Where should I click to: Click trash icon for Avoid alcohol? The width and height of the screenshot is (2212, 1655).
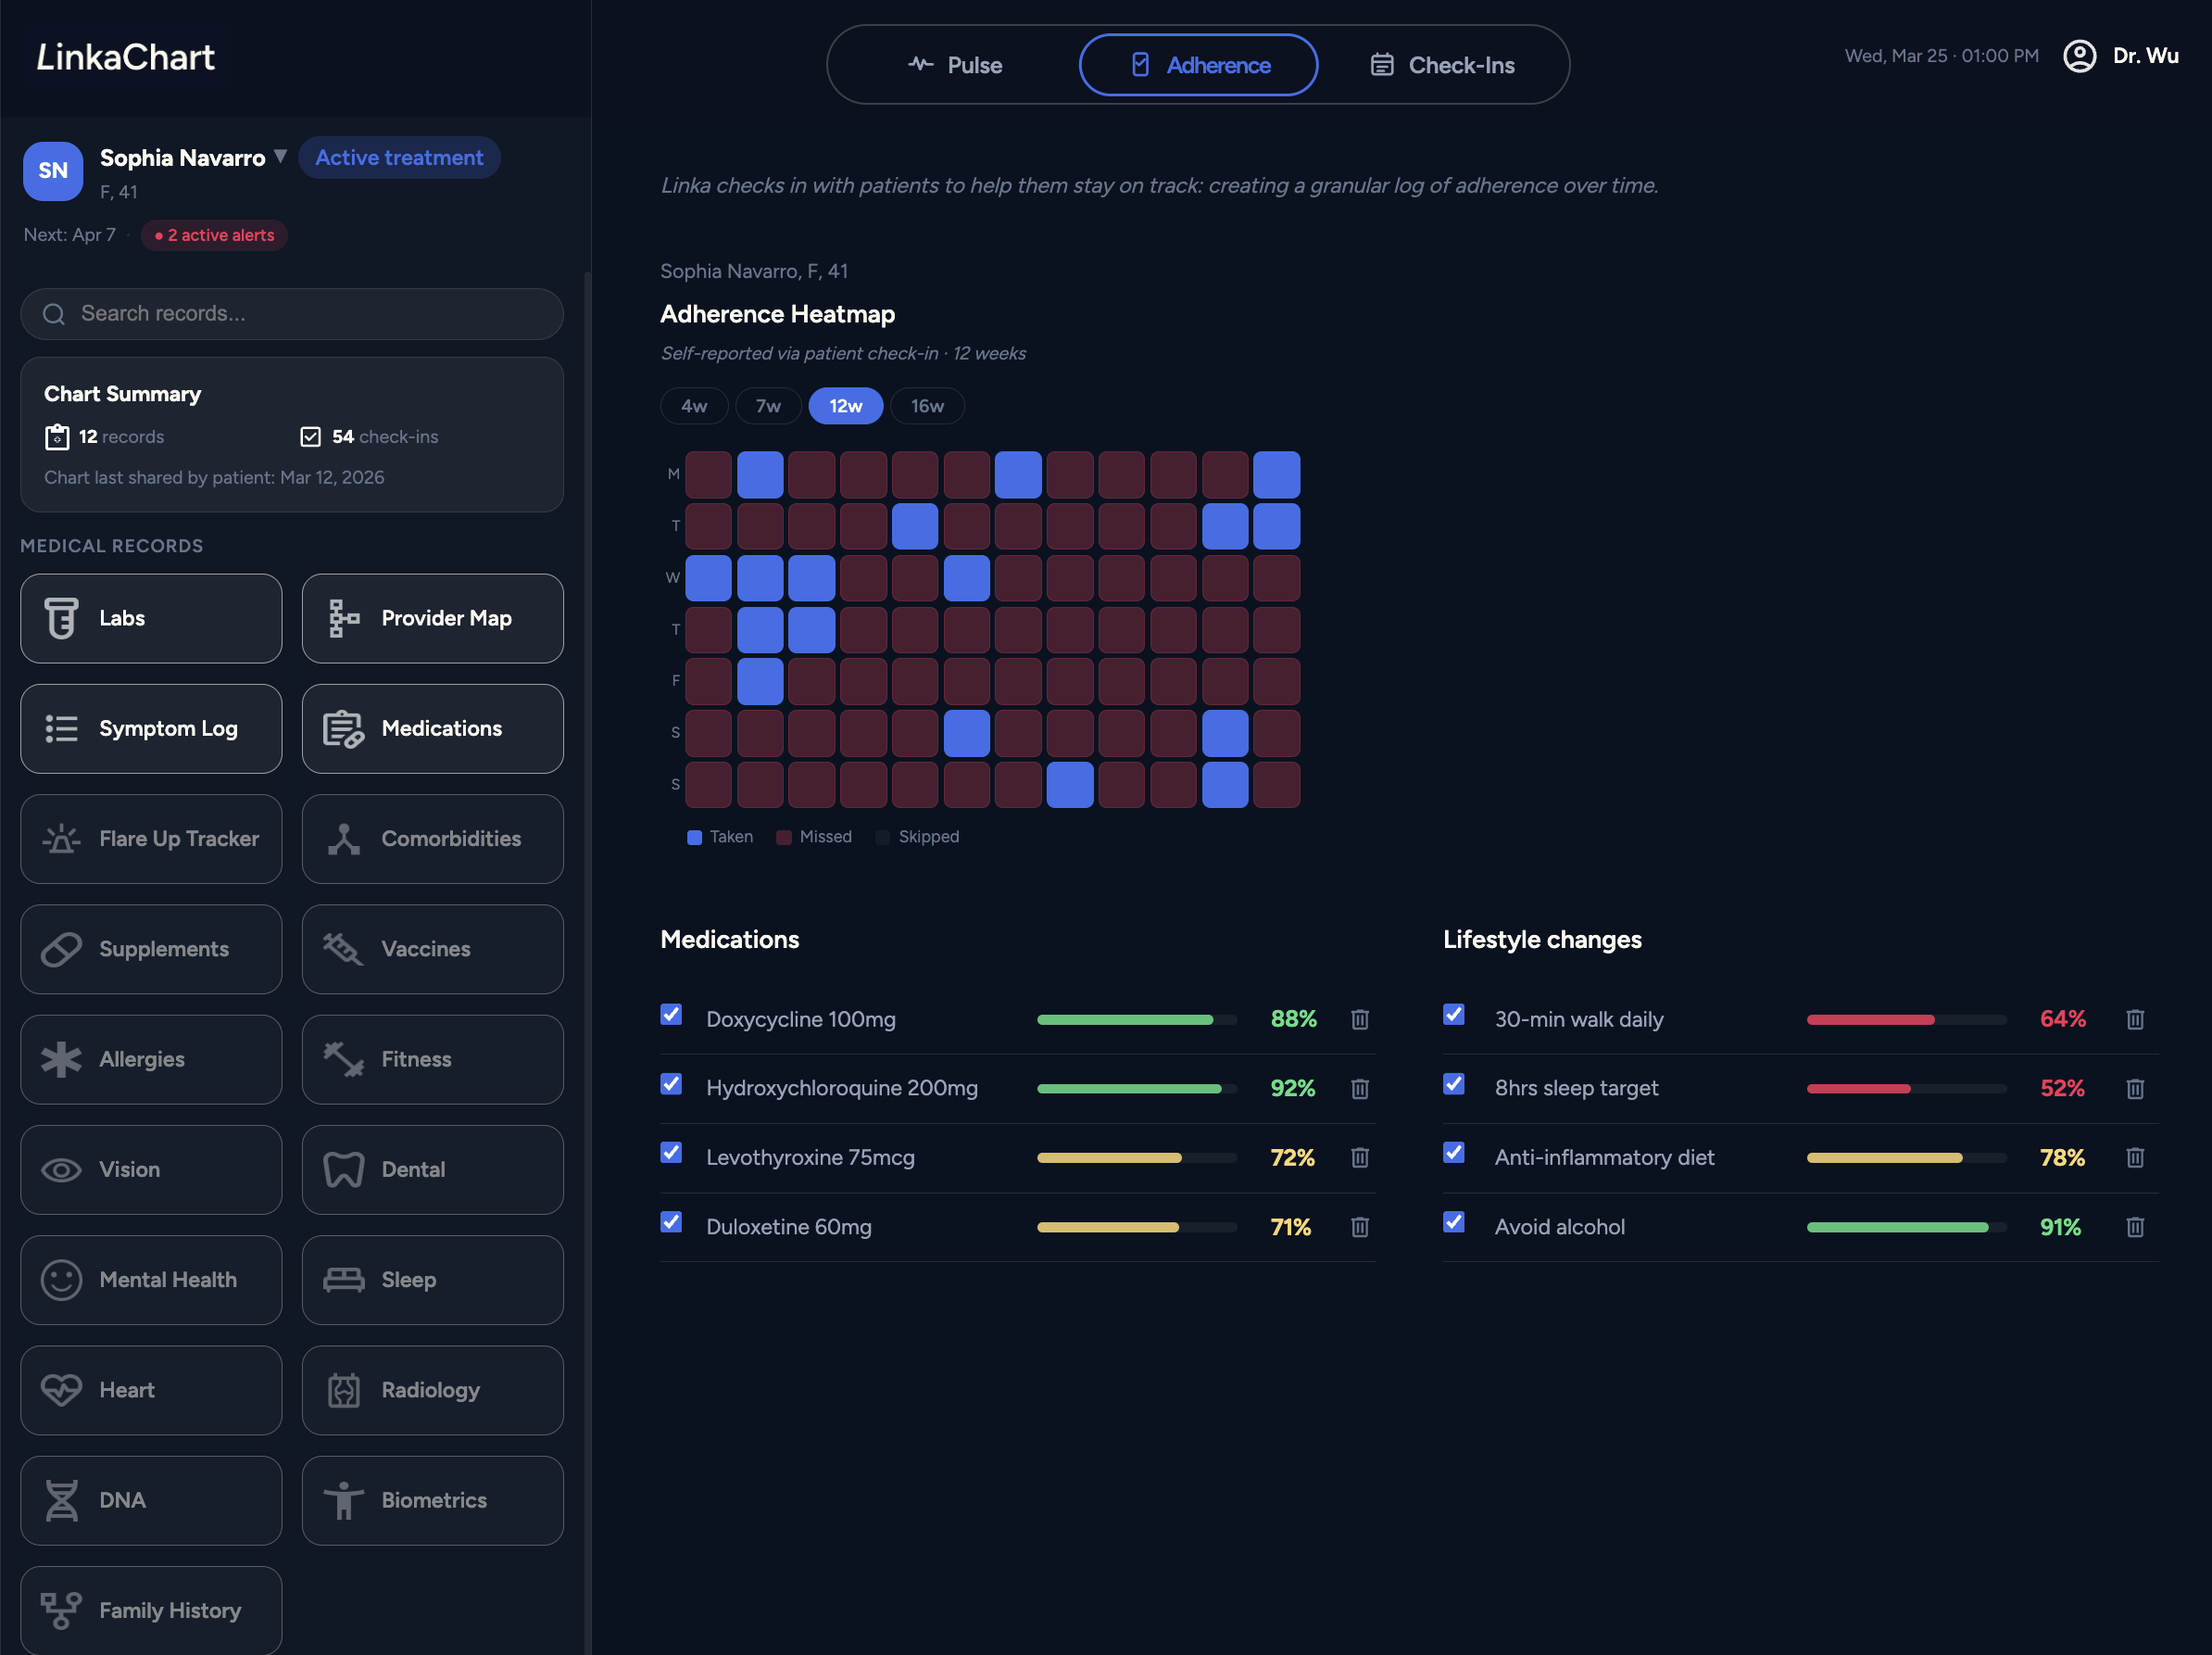(2134, 1227)
